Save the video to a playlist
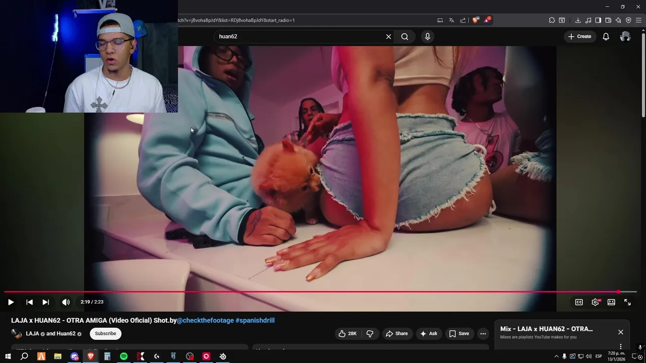 point(459,333)
